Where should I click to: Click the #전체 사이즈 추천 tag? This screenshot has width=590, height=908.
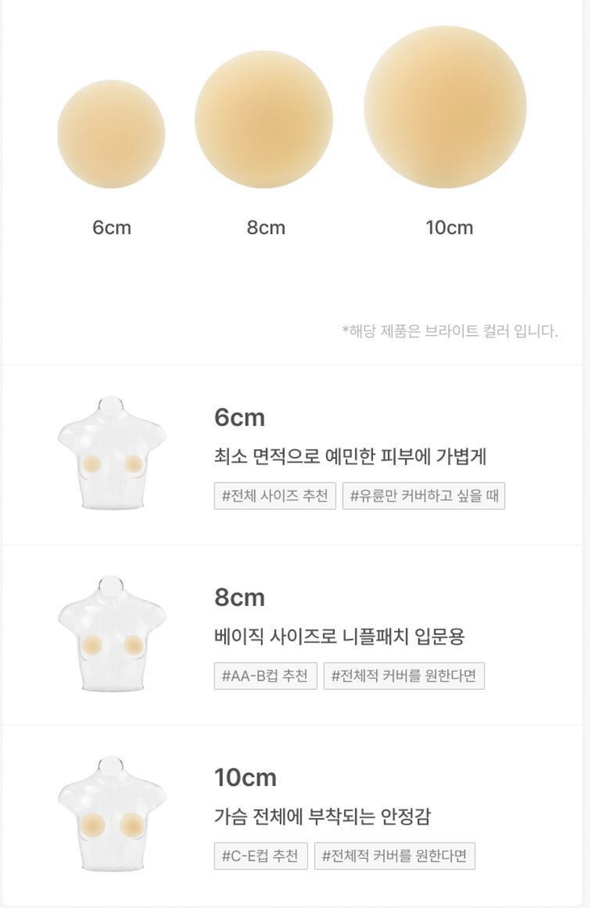275,496
